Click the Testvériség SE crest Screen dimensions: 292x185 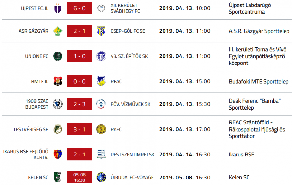[58, 129]
